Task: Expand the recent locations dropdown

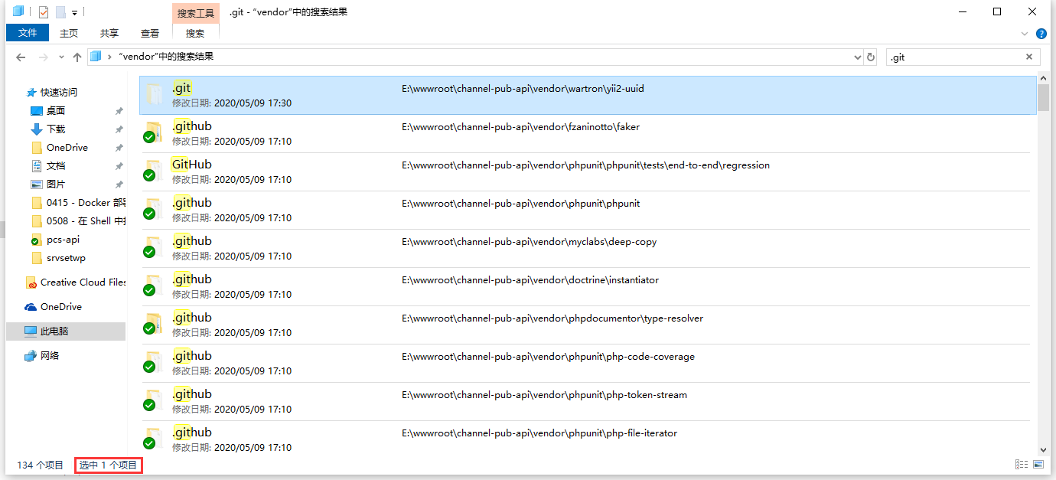Action: [x=60, y=57]
